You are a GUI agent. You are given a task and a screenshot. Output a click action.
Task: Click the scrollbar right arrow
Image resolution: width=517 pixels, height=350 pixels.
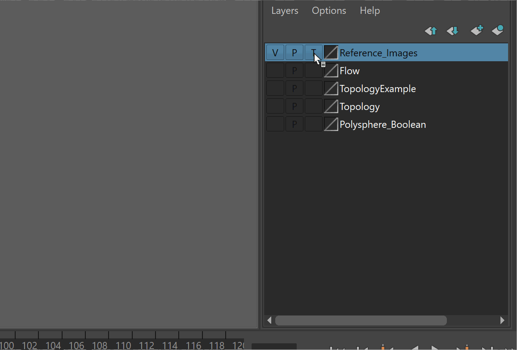502,320
